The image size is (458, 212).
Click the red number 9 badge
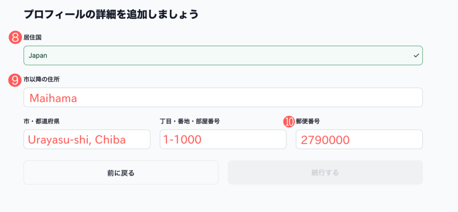pos(16,80)
